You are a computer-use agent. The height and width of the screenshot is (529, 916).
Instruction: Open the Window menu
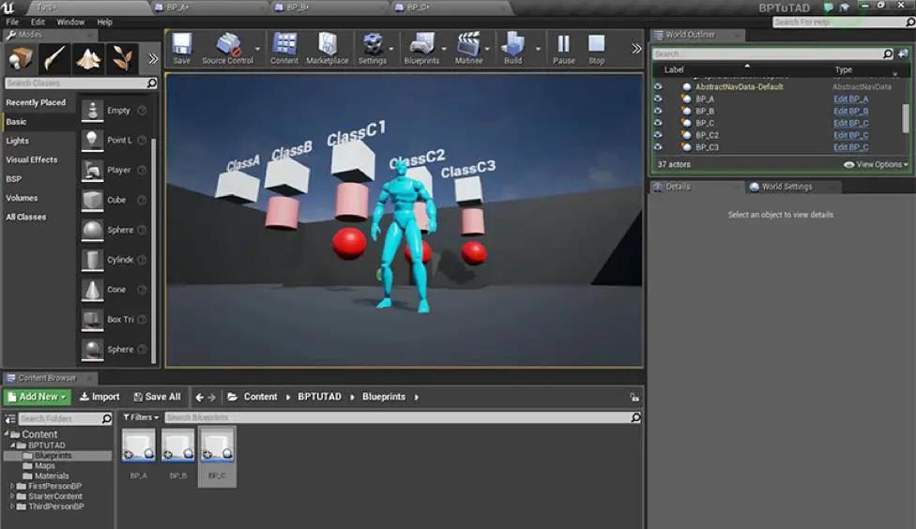[70, 22]
